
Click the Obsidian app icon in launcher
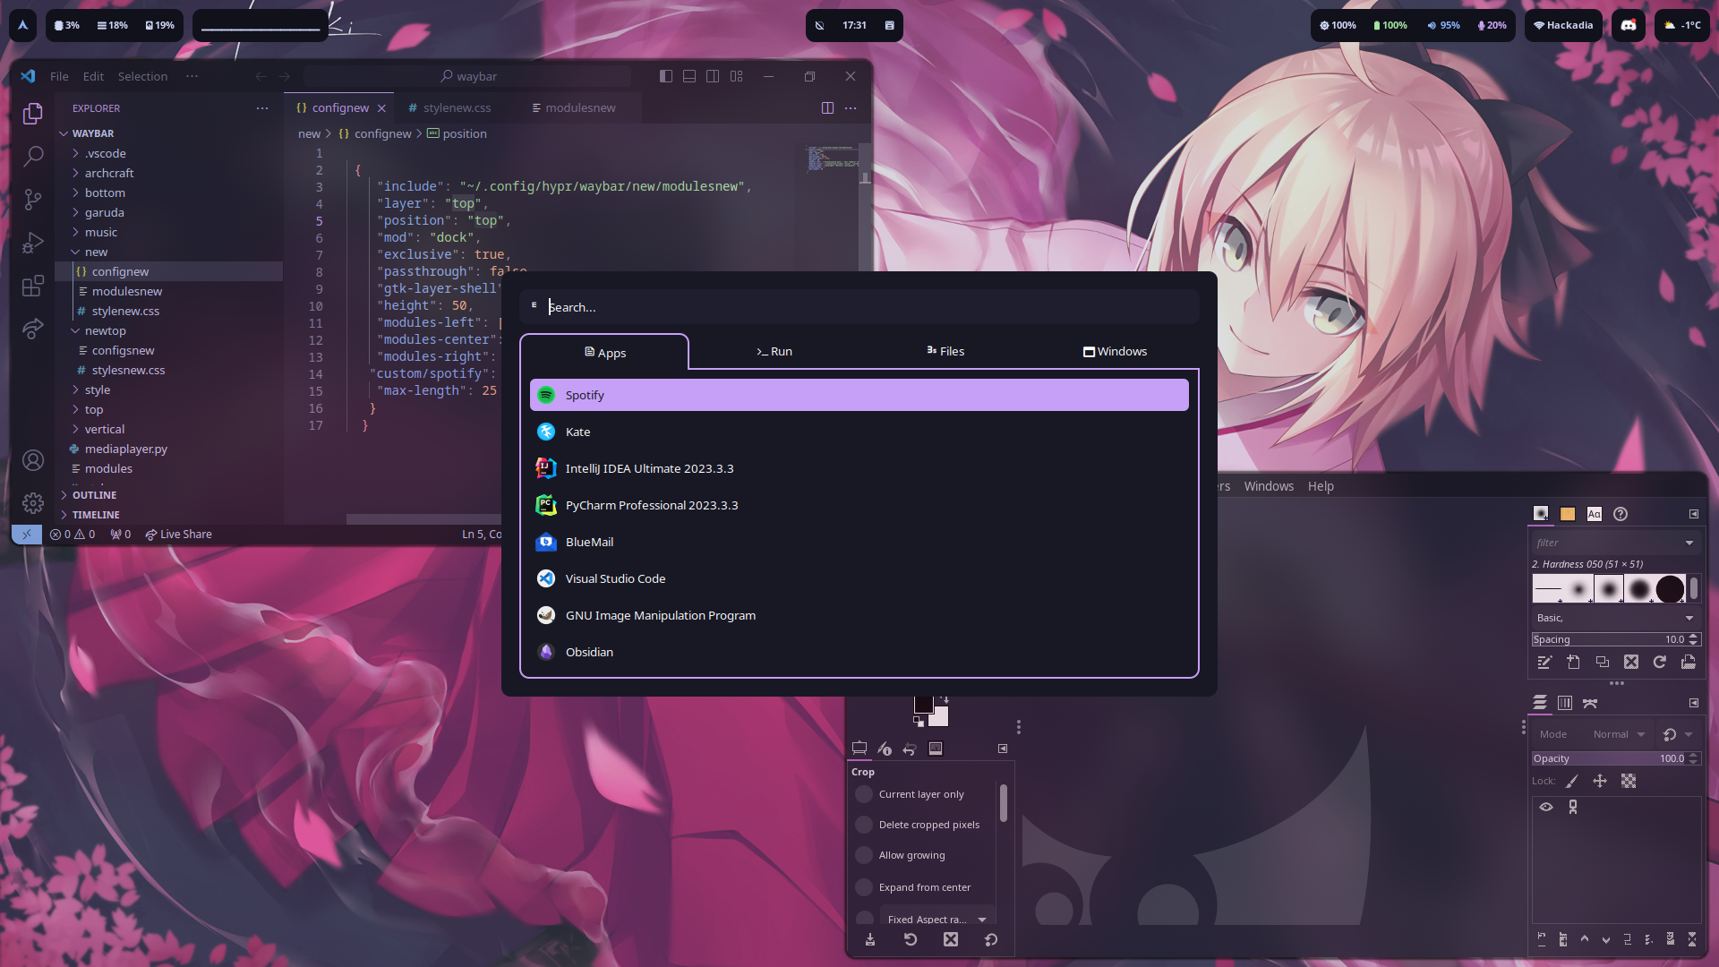click(x=546, y=652)
